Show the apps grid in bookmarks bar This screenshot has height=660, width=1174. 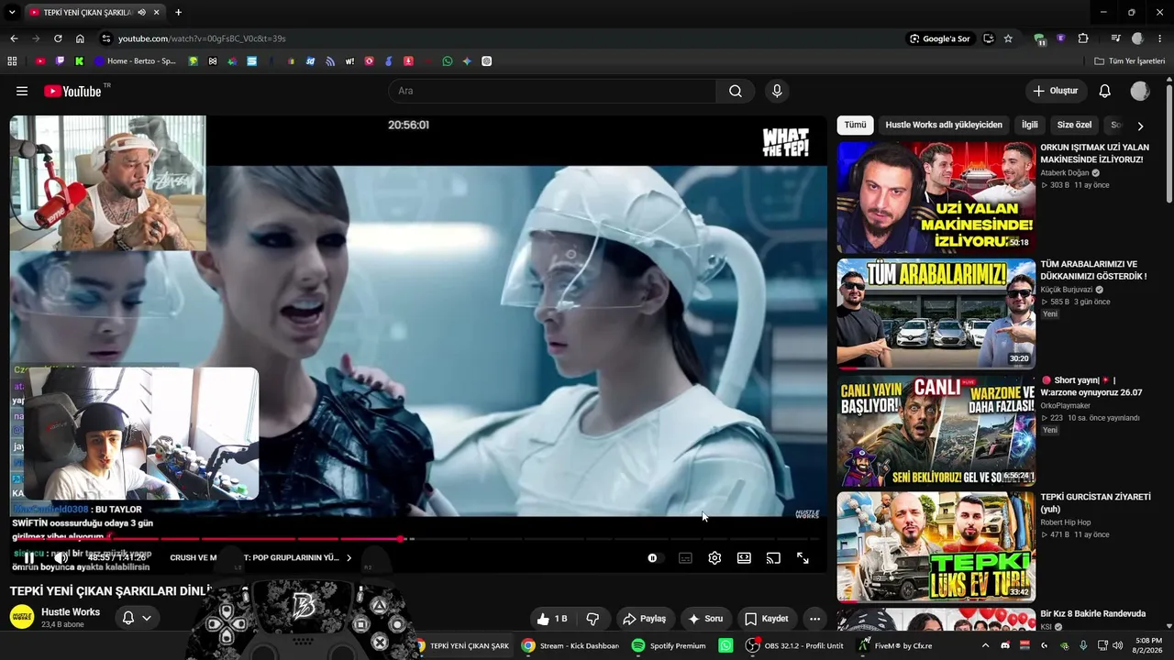tap(12, 61)
